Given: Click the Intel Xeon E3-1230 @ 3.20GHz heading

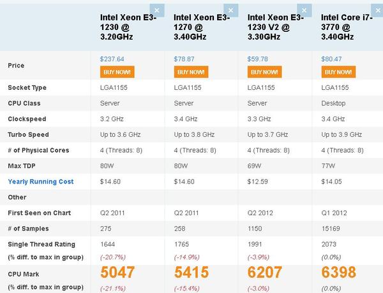Looking at the screenshot, I should coord(126,27).
